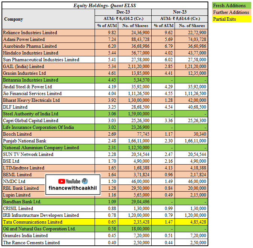Select LTIMindtree Limited cell
253x248 pixels.
48,168
